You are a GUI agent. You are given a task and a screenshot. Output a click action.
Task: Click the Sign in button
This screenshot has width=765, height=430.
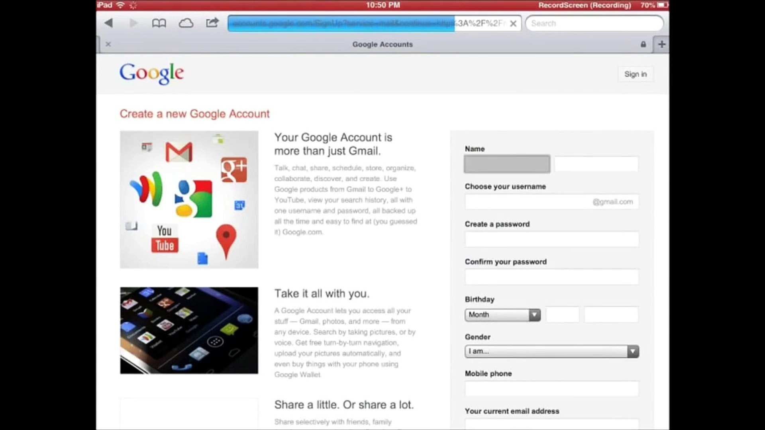click(635, 74)
